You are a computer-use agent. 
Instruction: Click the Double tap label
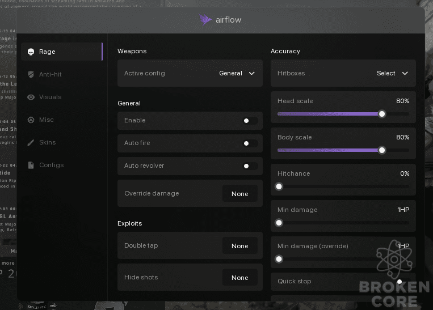[x=141, y=245]
